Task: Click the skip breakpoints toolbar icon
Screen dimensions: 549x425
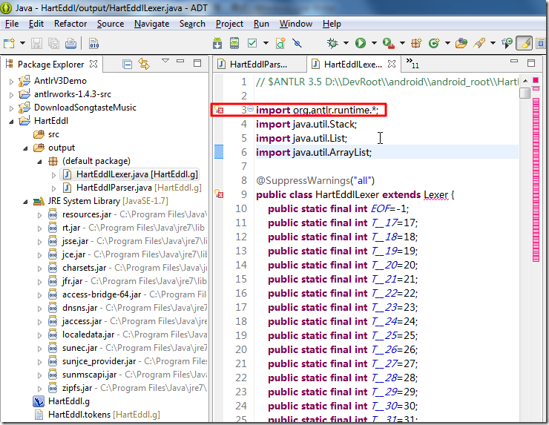Action: 297,44
